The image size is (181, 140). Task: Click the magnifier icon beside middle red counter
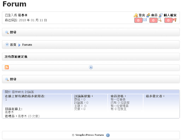pyautogui.click(x=159, y=20)
